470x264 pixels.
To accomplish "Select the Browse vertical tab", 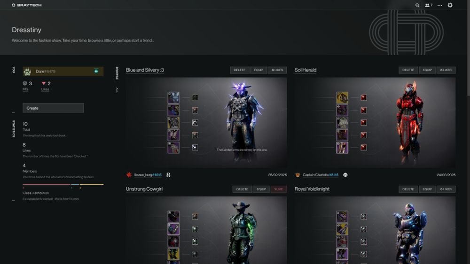I will 117,73.
